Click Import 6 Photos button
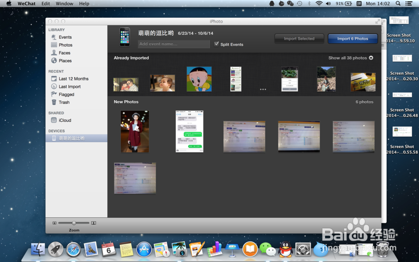This screenshot has width=419, height=262. [353, 39]
